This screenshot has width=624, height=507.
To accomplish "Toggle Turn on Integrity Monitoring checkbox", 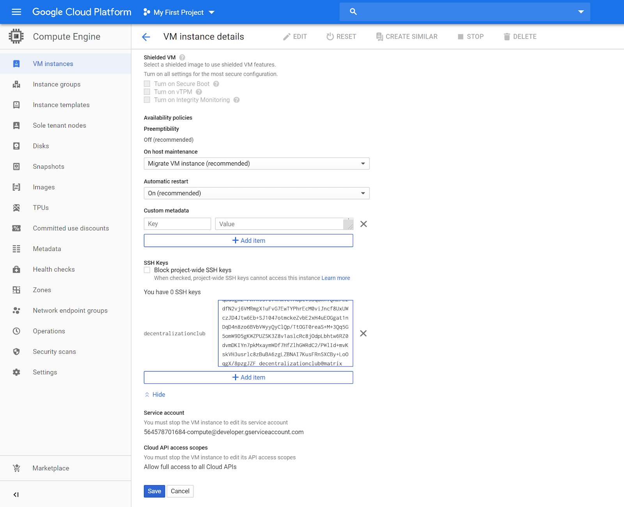I will (x=147, y=100).
